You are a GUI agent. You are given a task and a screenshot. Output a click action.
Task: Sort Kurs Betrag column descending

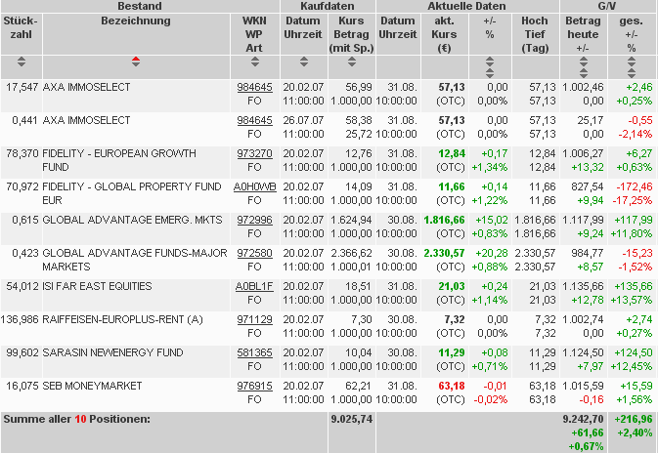(352, 64)
